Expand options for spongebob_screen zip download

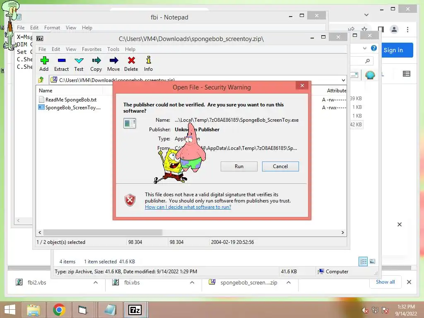[289, 282]
